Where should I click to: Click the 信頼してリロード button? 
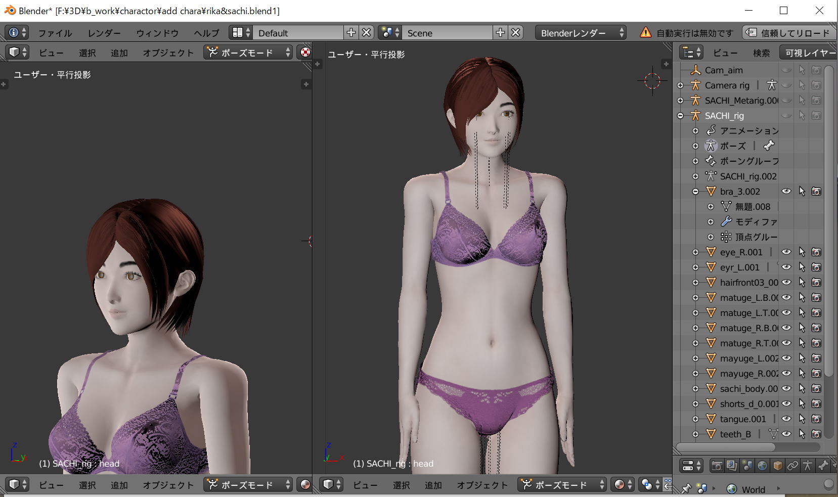pos(789,33)
